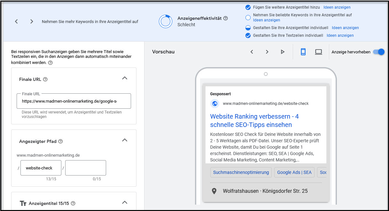Click the '0/15' character counter

coord(97,179)
